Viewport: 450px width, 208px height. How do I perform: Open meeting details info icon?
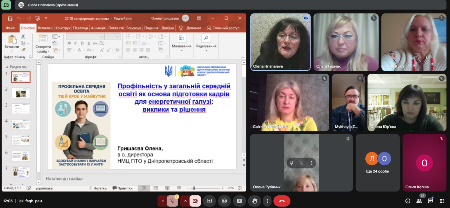(x=408, y=201)
